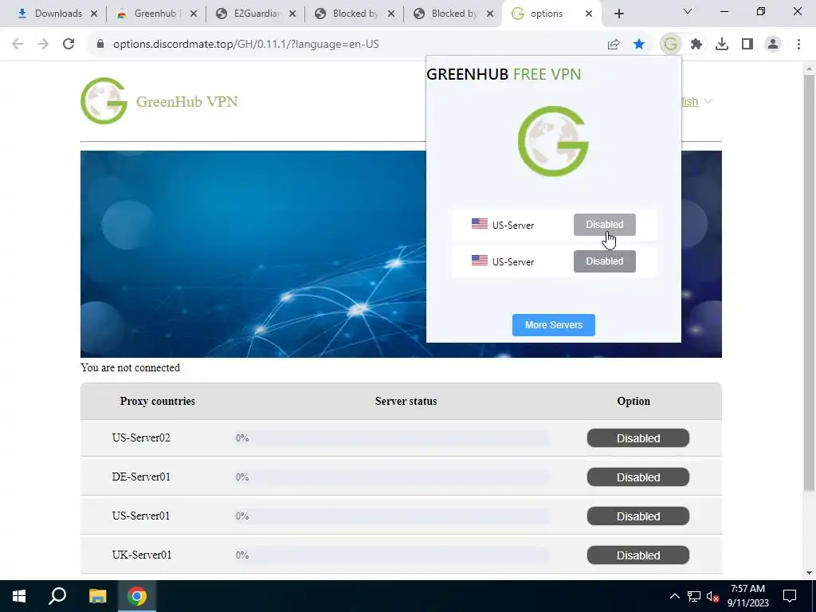This screenshot has height=612, width=816.
Task: Switch to the Downloads tab
Action: pos(58,14)
